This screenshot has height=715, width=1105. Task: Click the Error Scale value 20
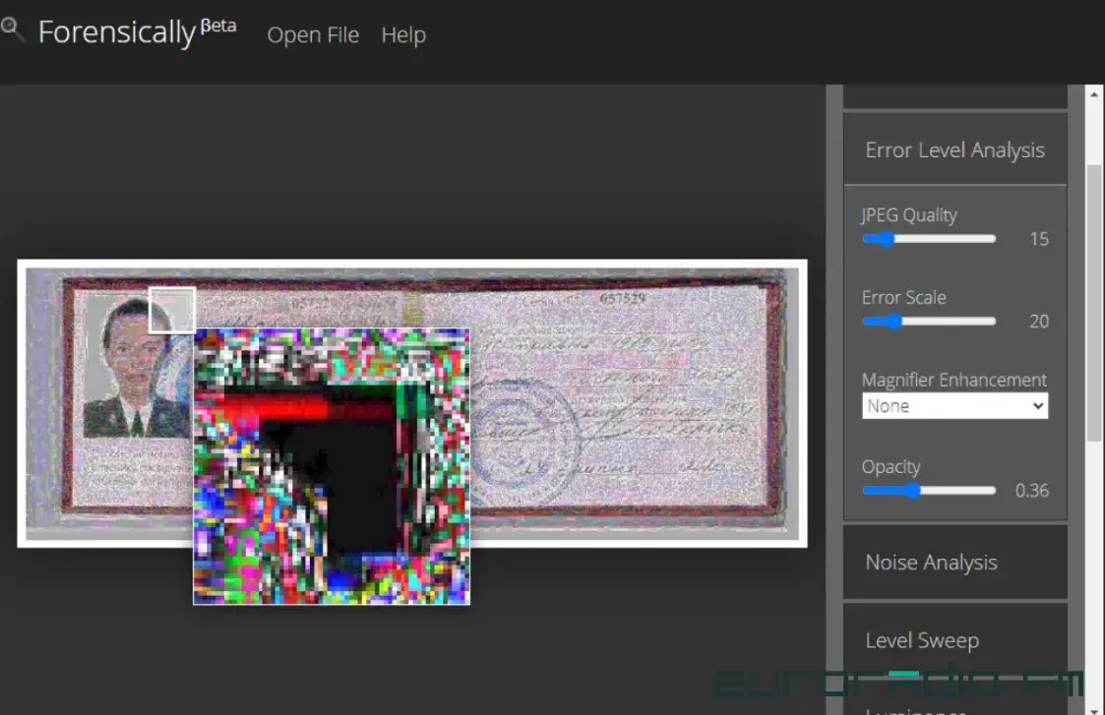click(1039, 322)
